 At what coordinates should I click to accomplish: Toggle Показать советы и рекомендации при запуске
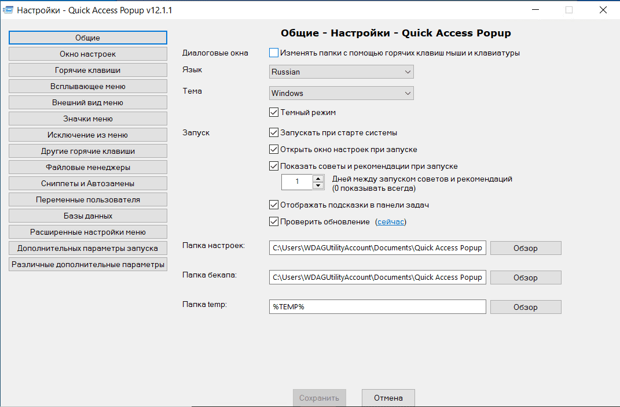274,166
